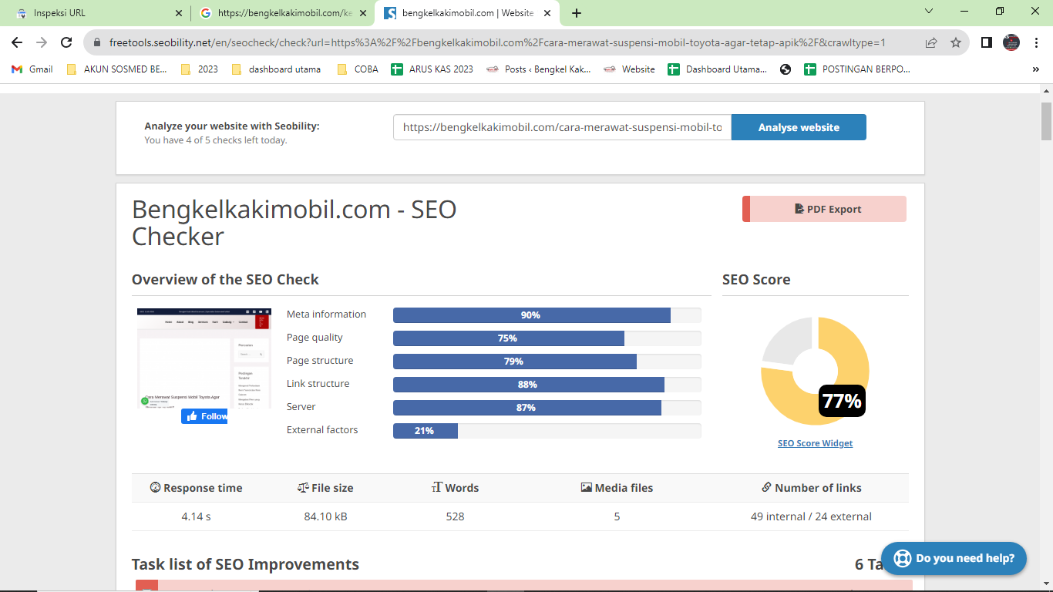
Task: Open the Dashboard Utama... sheet bookmark
Action: [x=718, y=69]
